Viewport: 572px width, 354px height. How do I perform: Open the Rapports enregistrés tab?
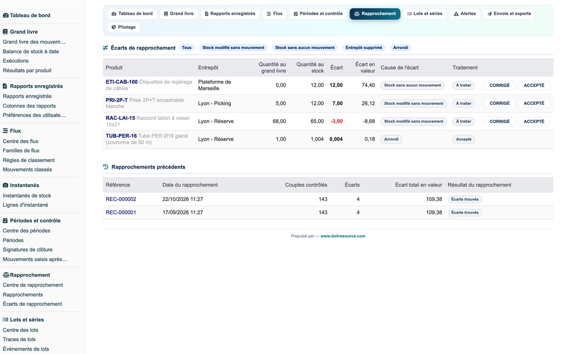tap(230, 14)
